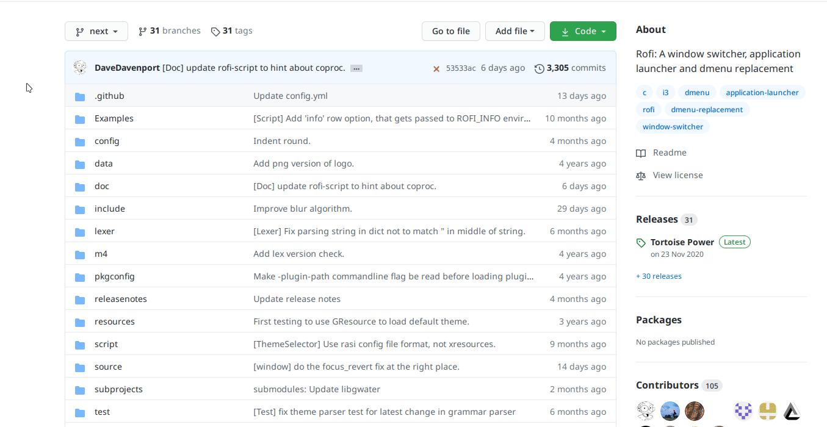Click the tag icon beside Tortoise Power
The width and height of the screenshot is (827, 427).
click(x=641, y=243)
